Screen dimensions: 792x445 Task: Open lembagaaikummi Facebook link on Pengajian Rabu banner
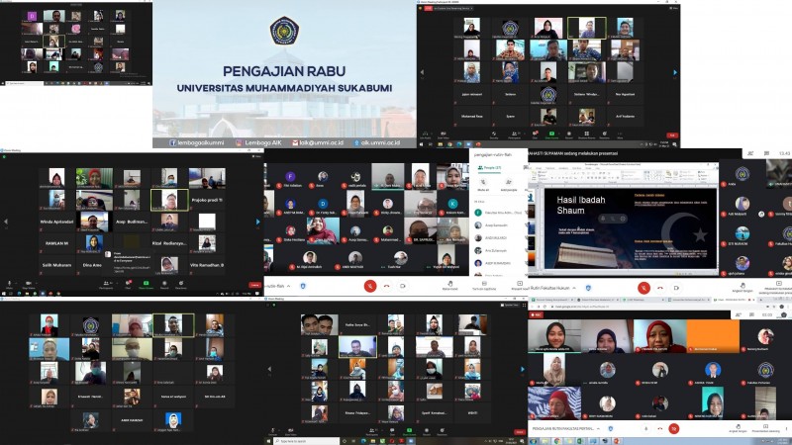pyautogui.click(x=196, y=142)
